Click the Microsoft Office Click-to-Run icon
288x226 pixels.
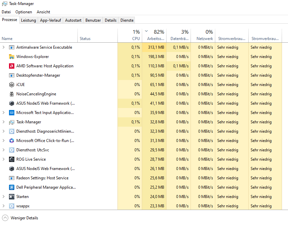[x=12, y=141]
